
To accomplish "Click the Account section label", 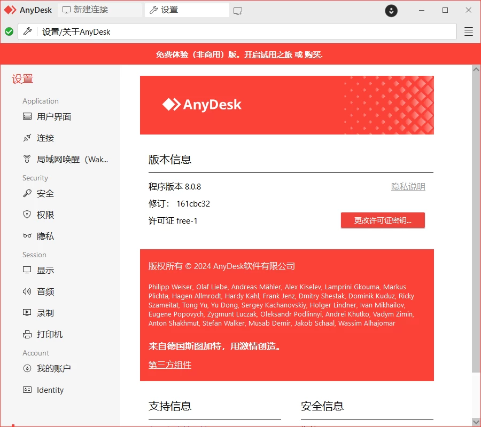I will [36, 353].
